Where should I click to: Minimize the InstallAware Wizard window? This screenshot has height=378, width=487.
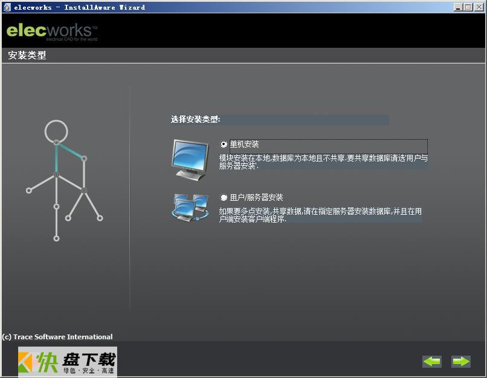(458, 7)
